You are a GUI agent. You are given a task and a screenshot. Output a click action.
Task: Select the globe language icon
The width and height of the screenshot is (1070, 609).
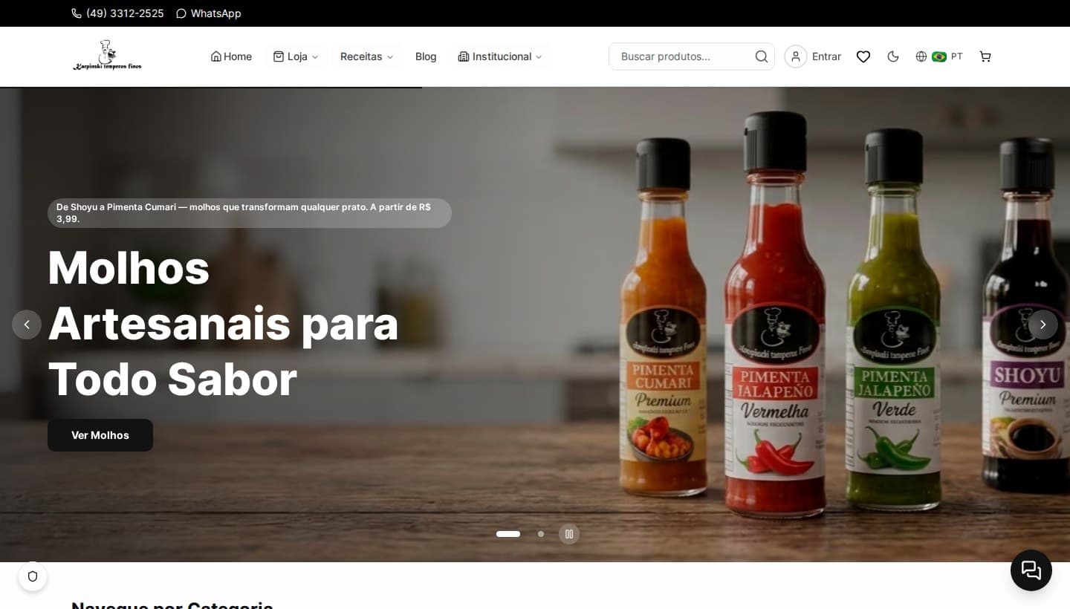[921, 56]
